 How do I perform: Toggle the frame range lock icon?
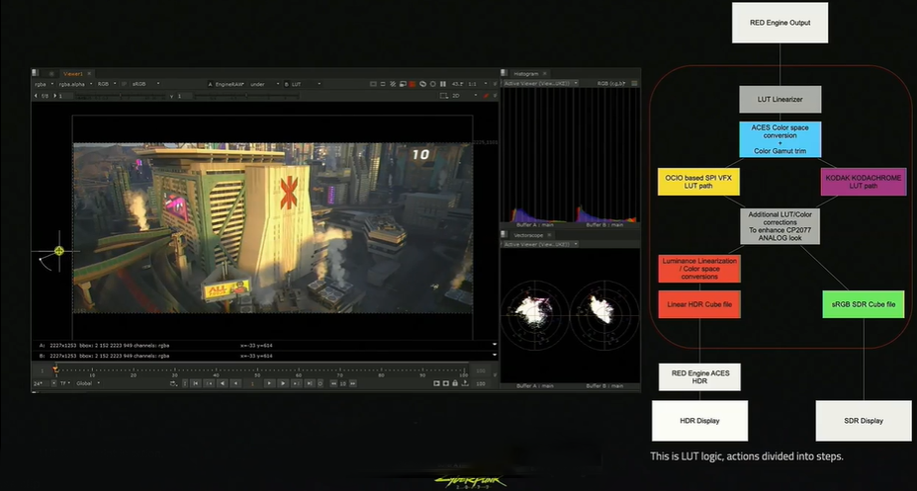click(455, 383)
